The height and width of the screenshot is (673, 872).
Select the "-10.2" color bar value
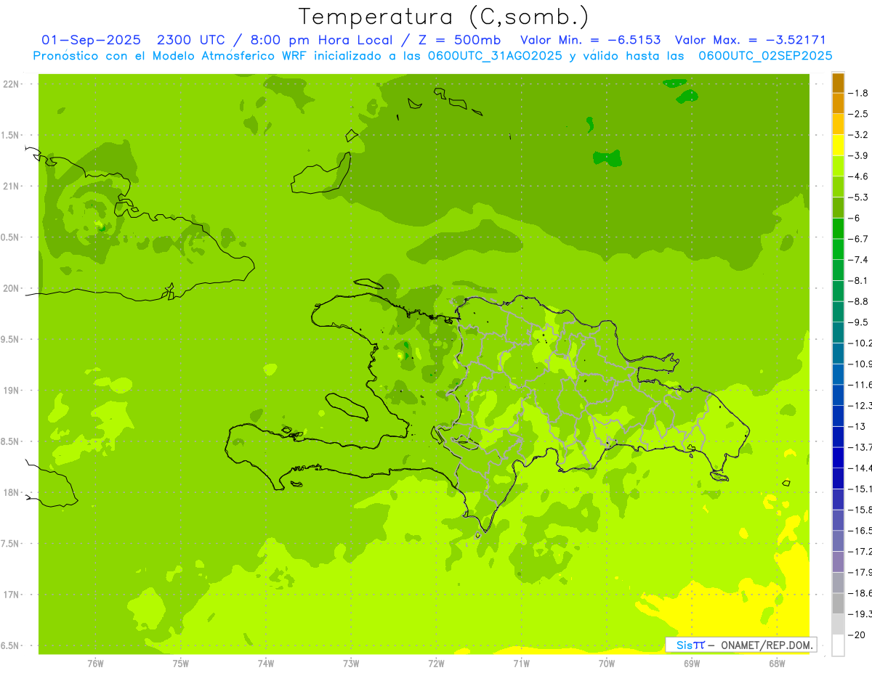[x=861, y=343]
